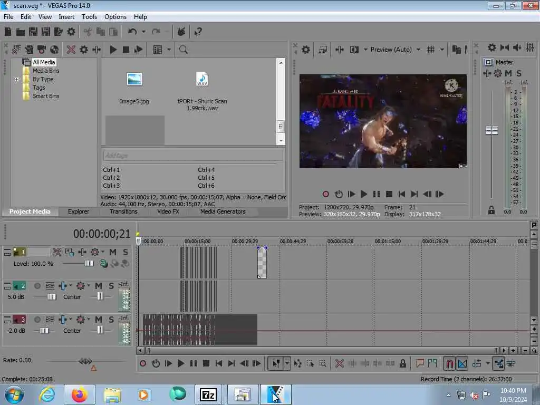
Task: Create a new project from main toolbar
Action: pos(7,32)
